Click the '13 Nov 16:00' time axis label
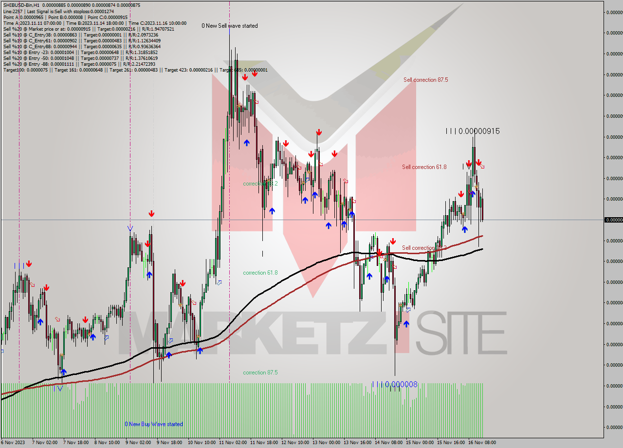 [x=357, y=443]
